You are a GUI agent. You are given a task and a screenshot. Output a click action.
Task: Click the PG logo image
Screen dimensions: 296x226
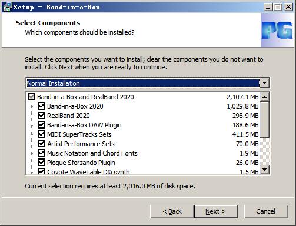[277, 30]
